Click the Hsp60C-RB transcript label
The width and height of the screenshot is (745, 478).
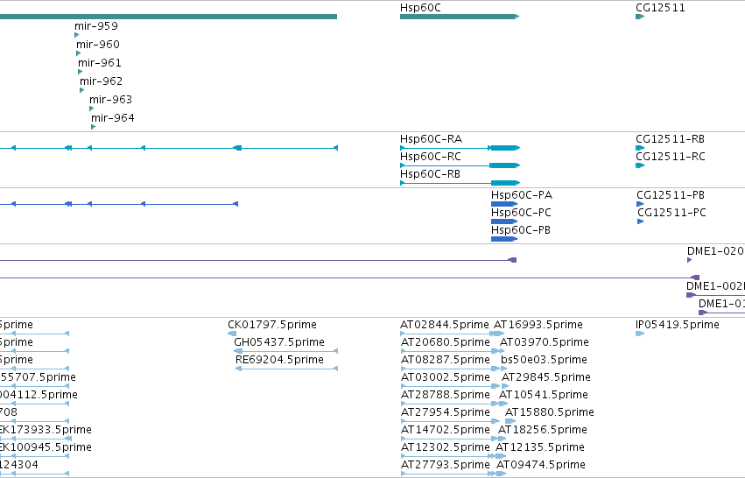pos(430,174)
